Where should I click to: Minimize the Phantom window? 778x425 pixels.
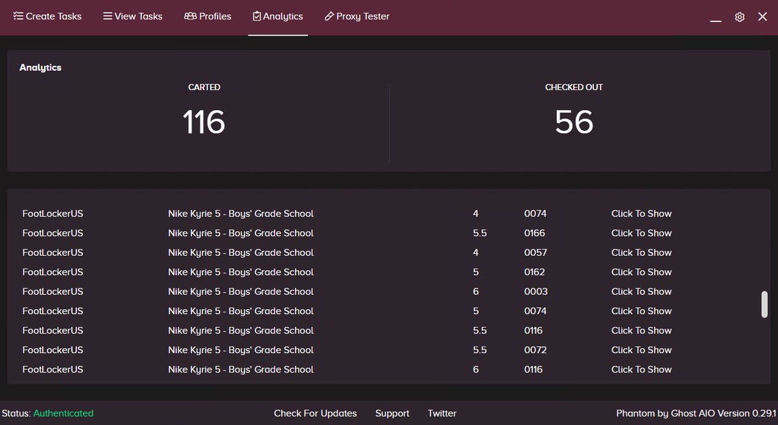pyautogui.click(x=716, y=21)
